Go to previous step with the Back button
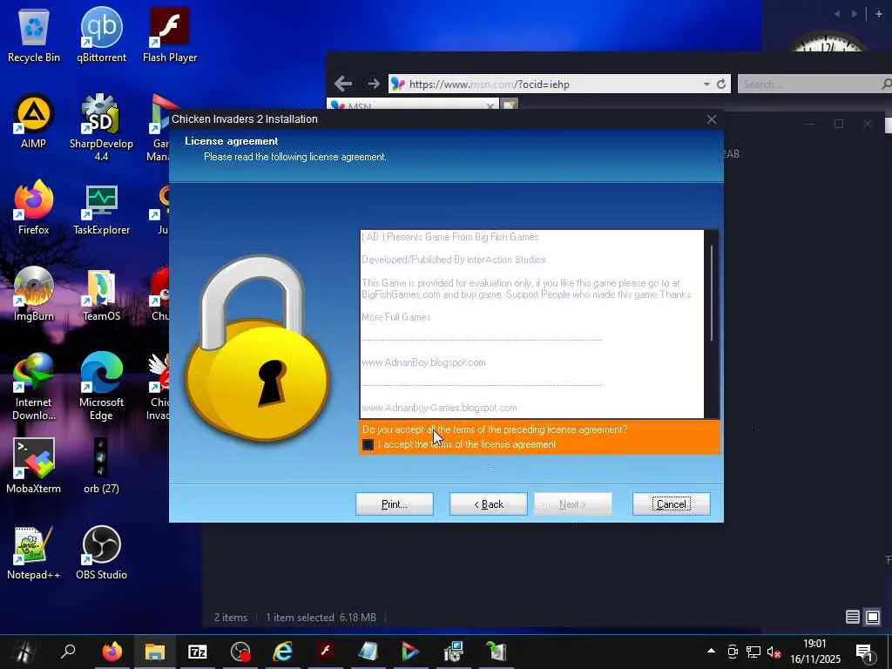Viewport: 892px width, 669px height. point(488,504)
